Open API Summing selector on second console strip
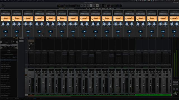179x100 pixels. click(17, 14)
